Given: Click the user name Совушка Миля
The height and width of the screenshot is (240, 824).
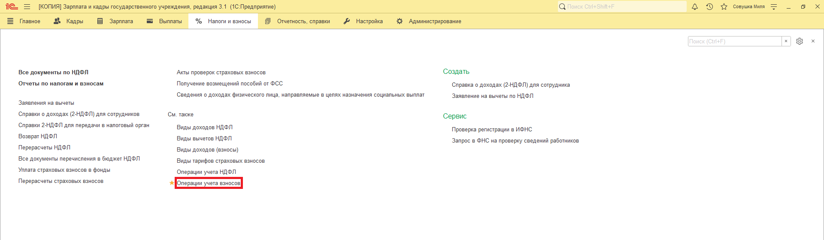Looking at the screenshot, I should (748, 6).
